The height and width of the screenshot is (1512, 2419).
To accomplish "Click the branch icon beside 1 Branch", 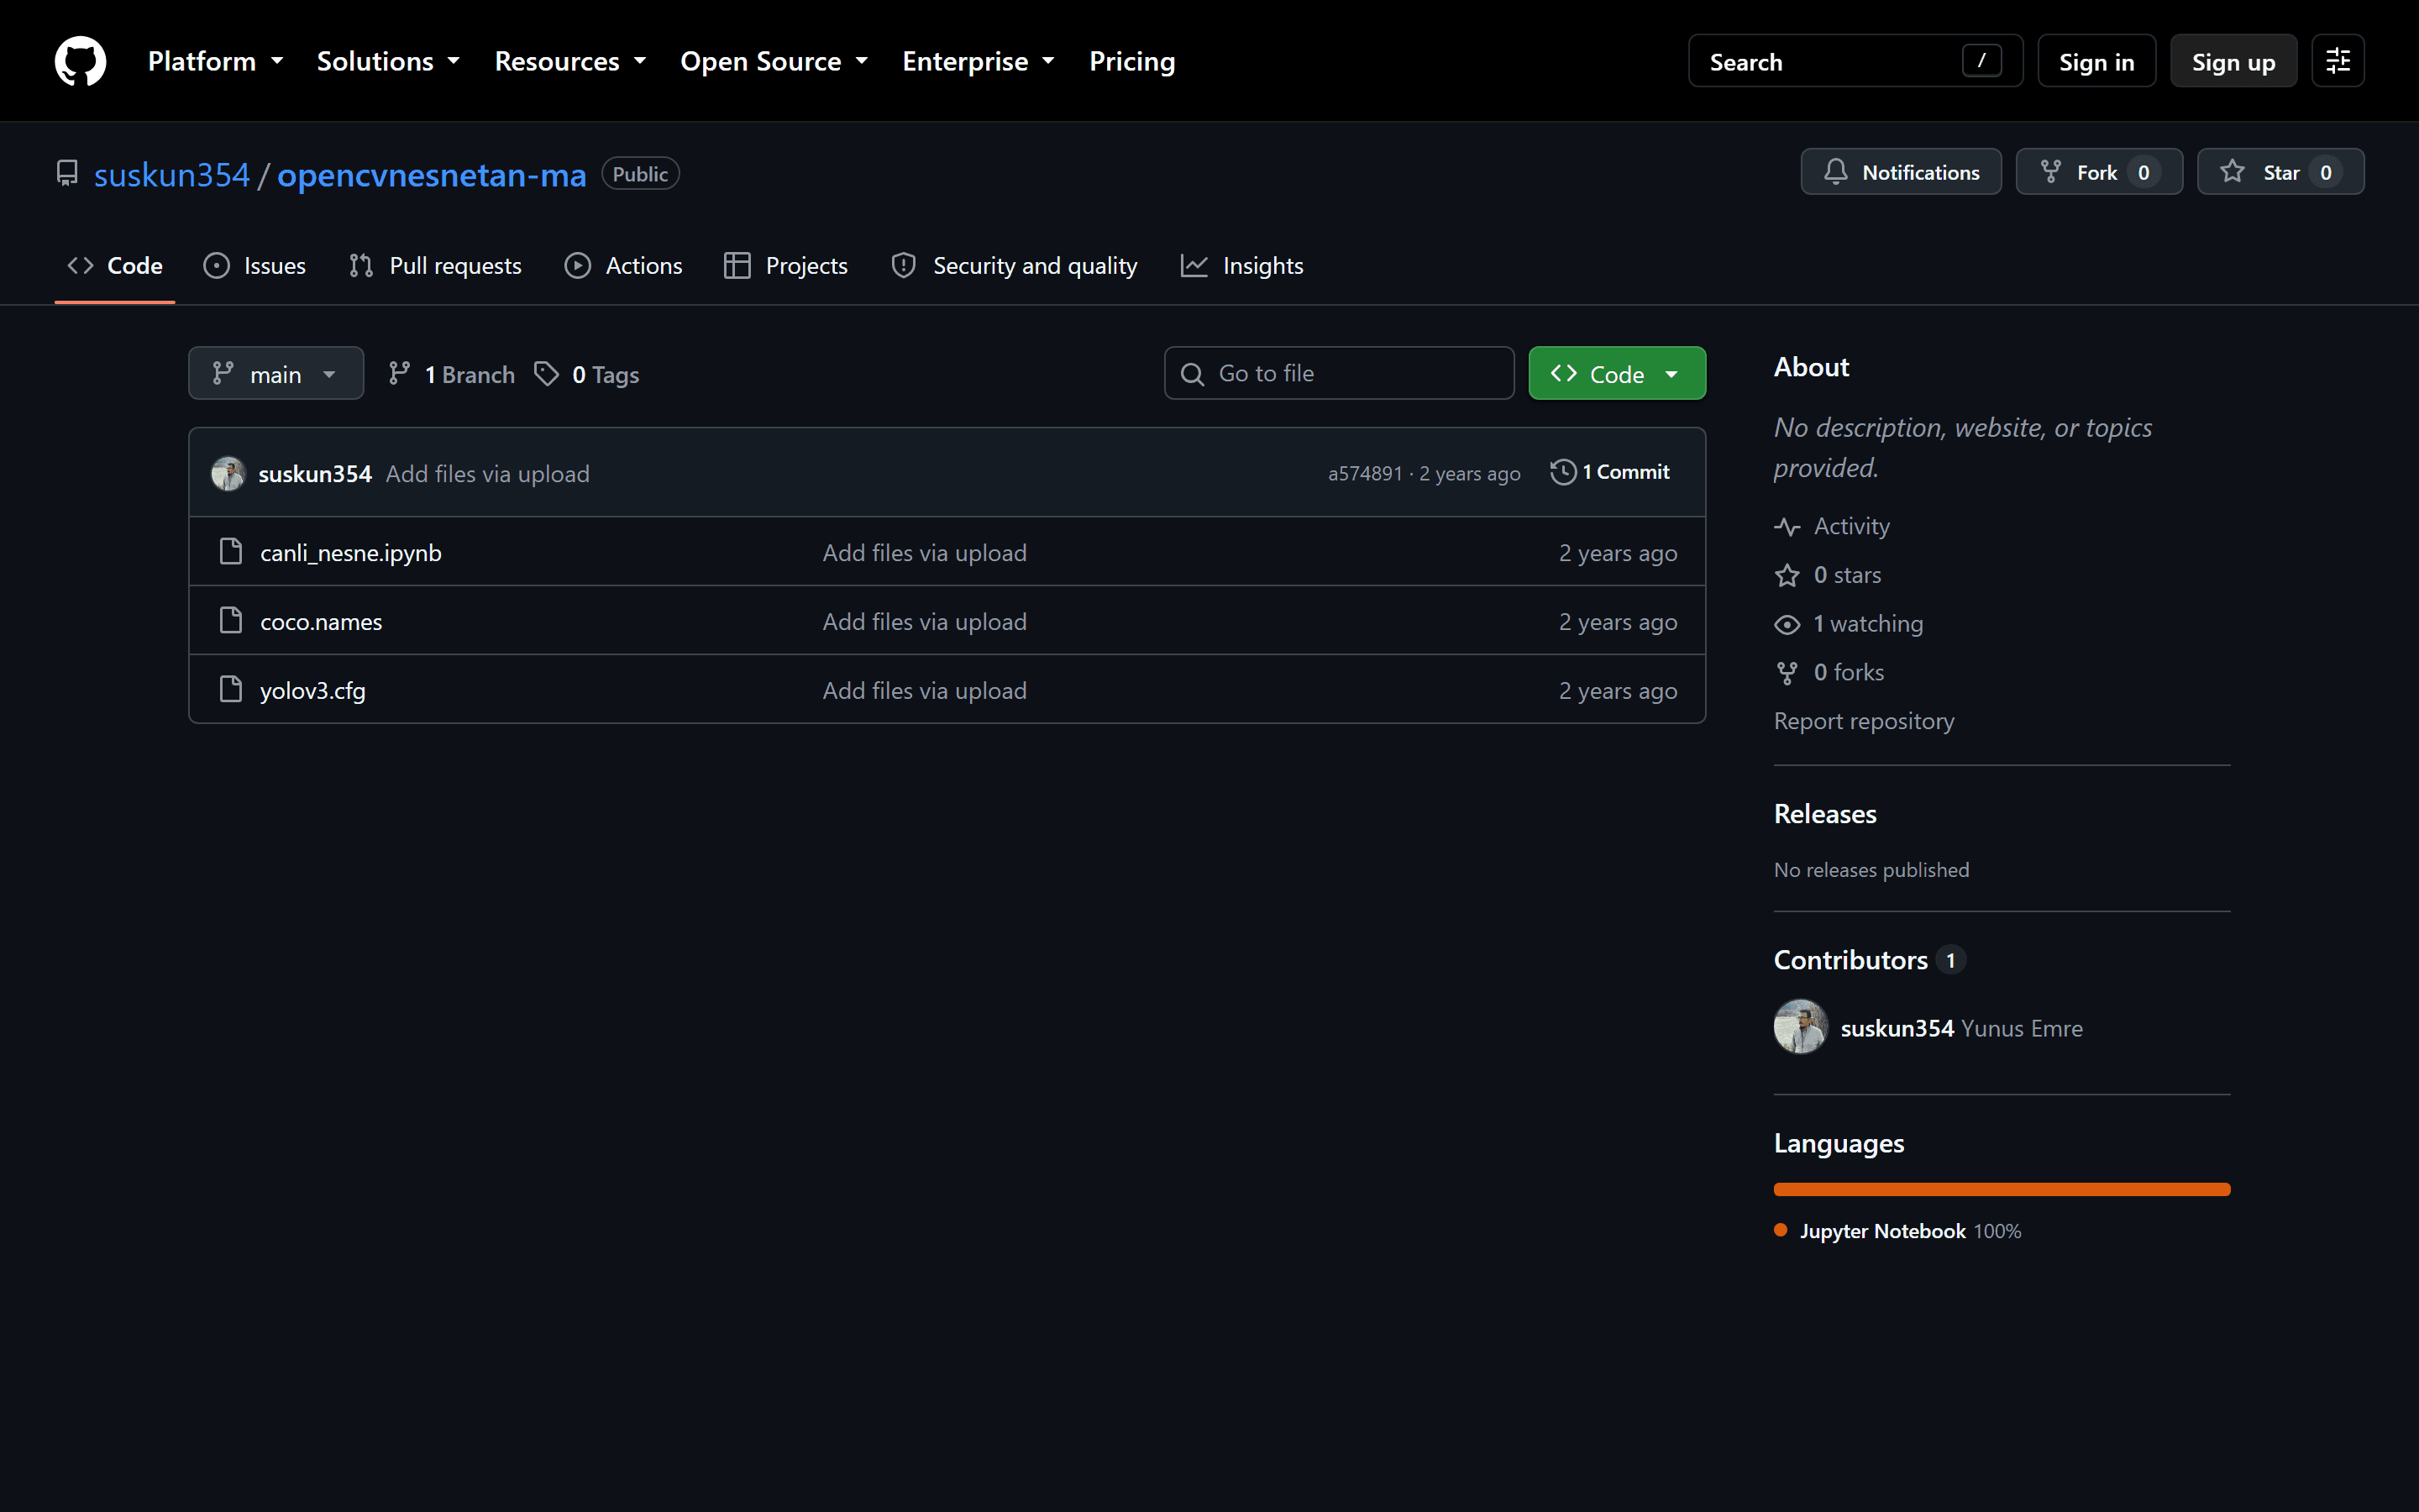I will pos(399,374).
